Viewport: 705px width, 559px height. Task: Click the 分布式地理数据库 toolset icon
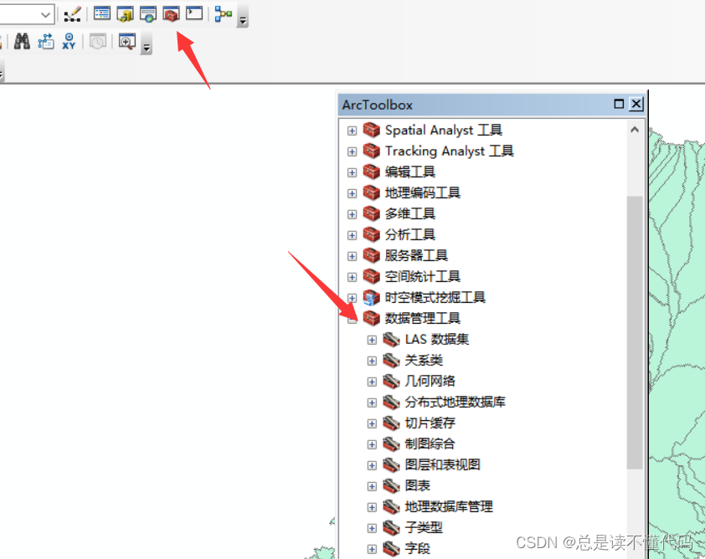coord(391,402)
